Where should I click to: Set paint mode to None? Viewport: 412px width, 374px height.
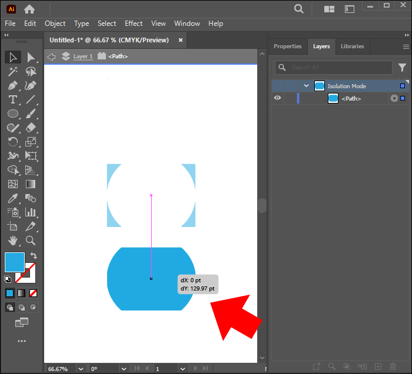34,293
